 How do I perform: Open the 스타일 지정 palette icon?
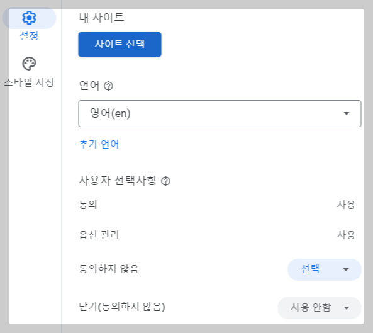[29, 64]
